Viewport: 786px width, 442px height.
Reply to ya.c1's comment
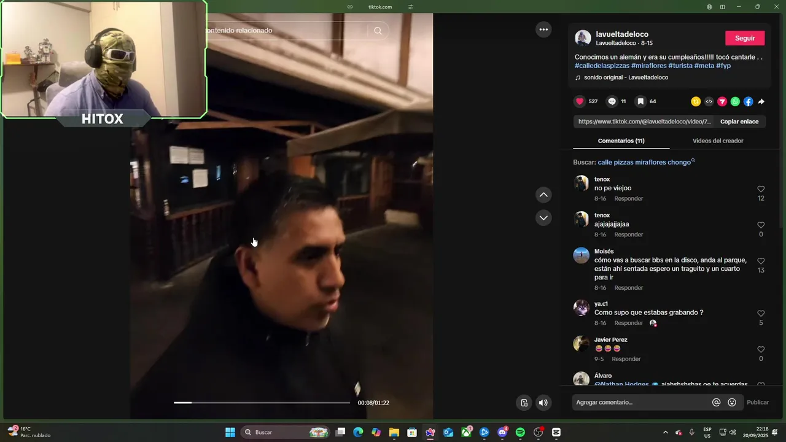pos(629,323)
